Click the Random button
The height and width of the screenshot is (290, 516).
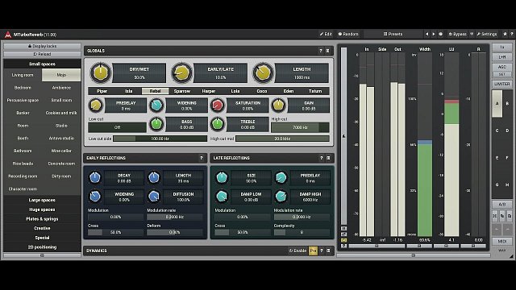(348, 34)
